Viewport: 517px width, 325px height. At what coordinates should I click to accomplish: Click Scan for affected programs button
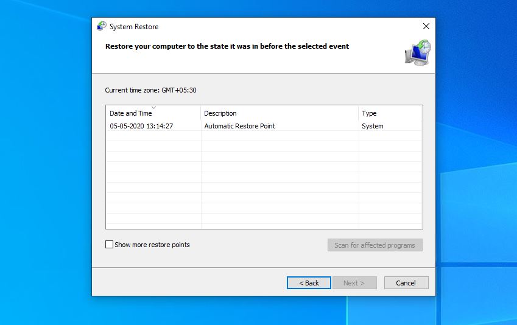pos(375,245)
